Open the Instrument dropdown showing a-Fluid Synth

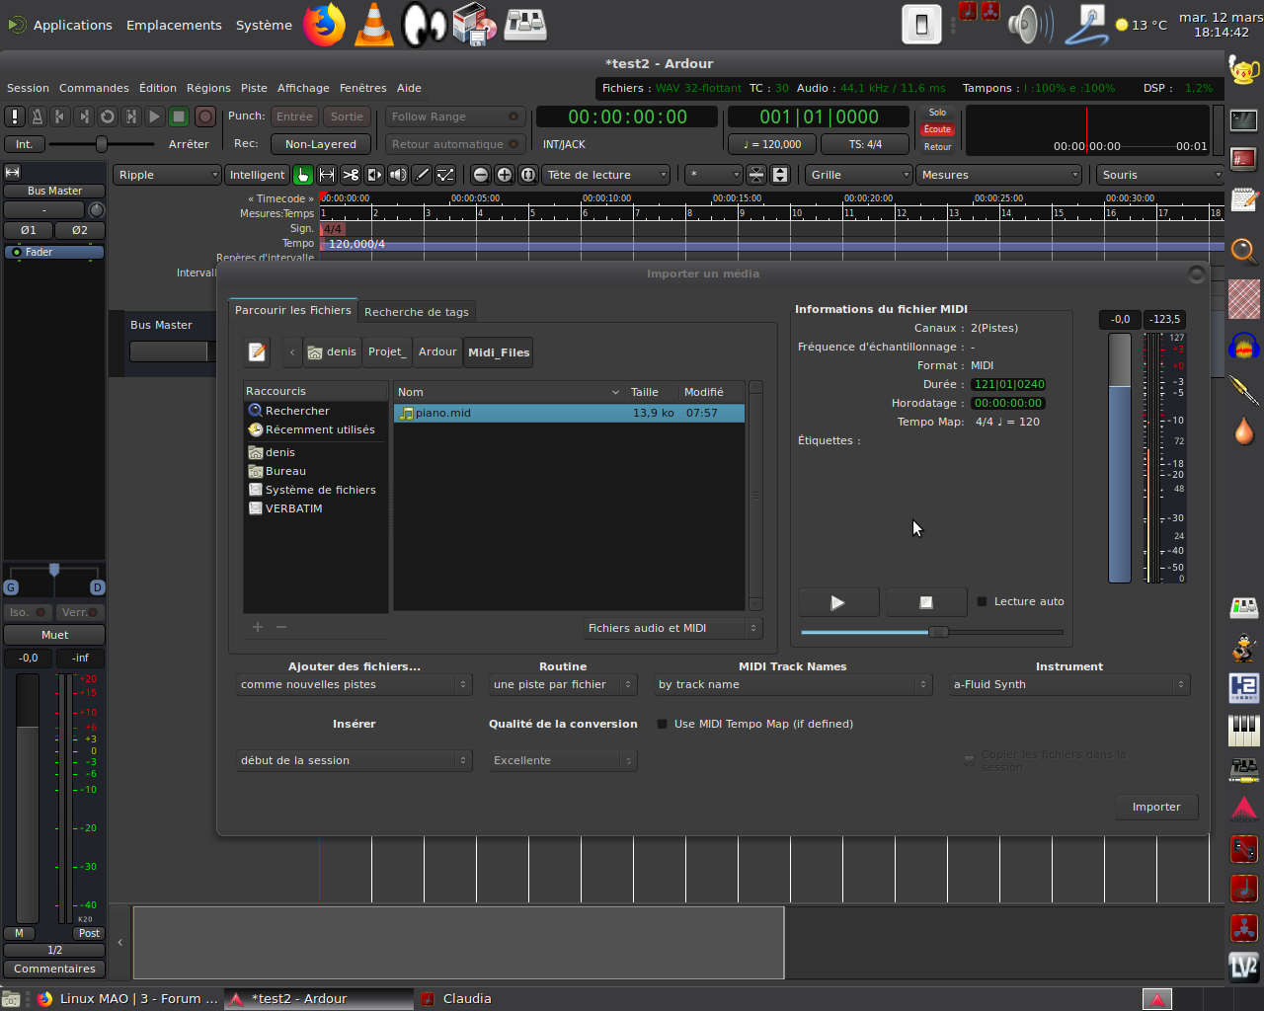pyautogui.click(x=1069, y=684)
